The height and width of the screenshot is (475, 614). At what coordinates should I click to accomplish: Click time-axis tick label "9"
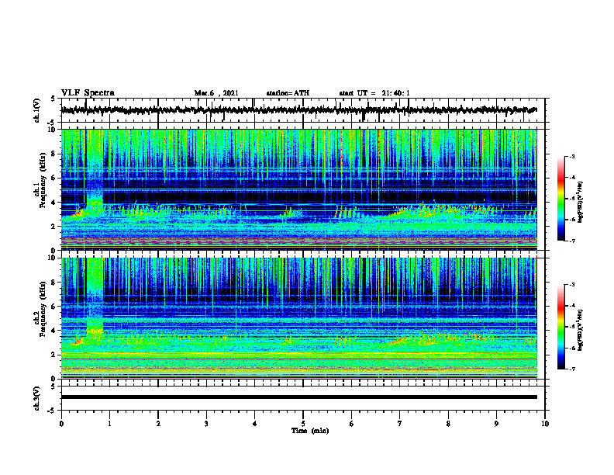[496, 424]
